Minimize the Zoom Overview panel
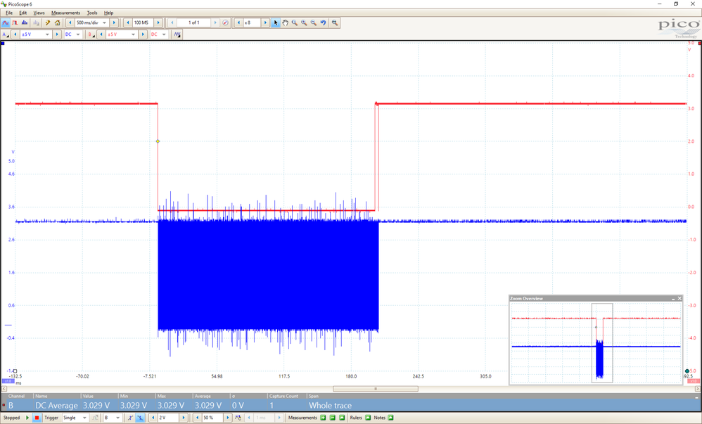702x424 pixels. 673,298
